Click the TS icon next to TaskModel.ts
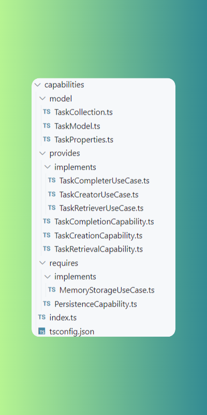207x415 pixels. coord(47,126)
